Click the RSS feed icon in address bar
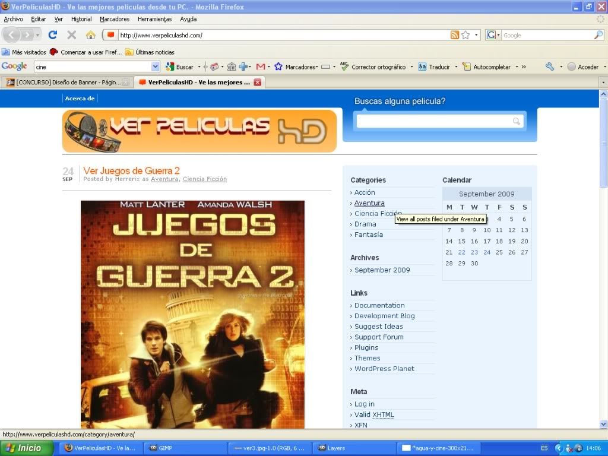 coord(454,35)
